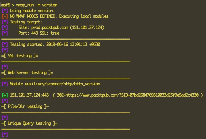Click the green [+] success marker

(5, 95)
